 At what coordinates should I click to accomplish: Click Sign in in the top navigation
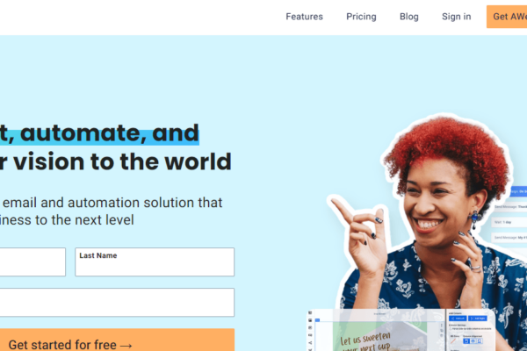point(457,17)
